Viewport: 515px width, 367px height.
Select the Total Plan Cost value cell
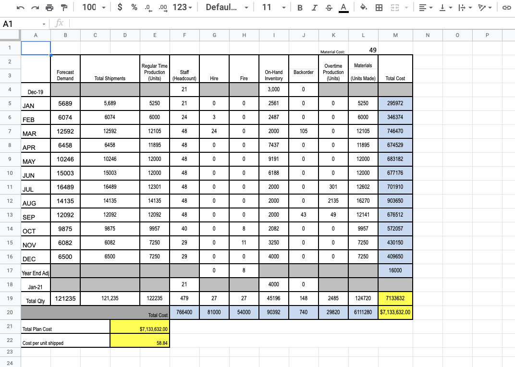click(x=139, y=328)
